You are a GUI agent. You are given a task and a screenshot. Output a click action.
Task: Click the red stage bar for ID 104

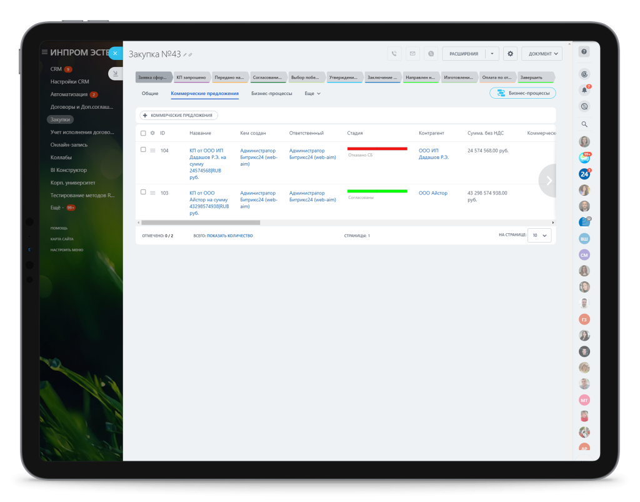click(x=377, y=149)
